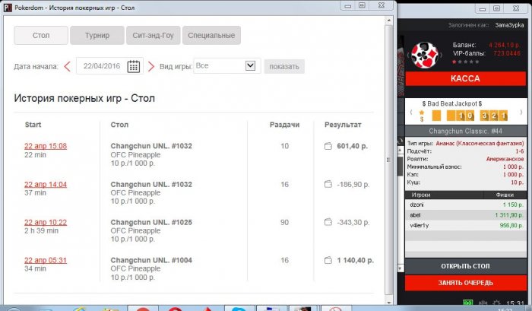The image size is (532, 311).
Task: Click the 1 140,40 р. result value
Action: click(355, 260)
